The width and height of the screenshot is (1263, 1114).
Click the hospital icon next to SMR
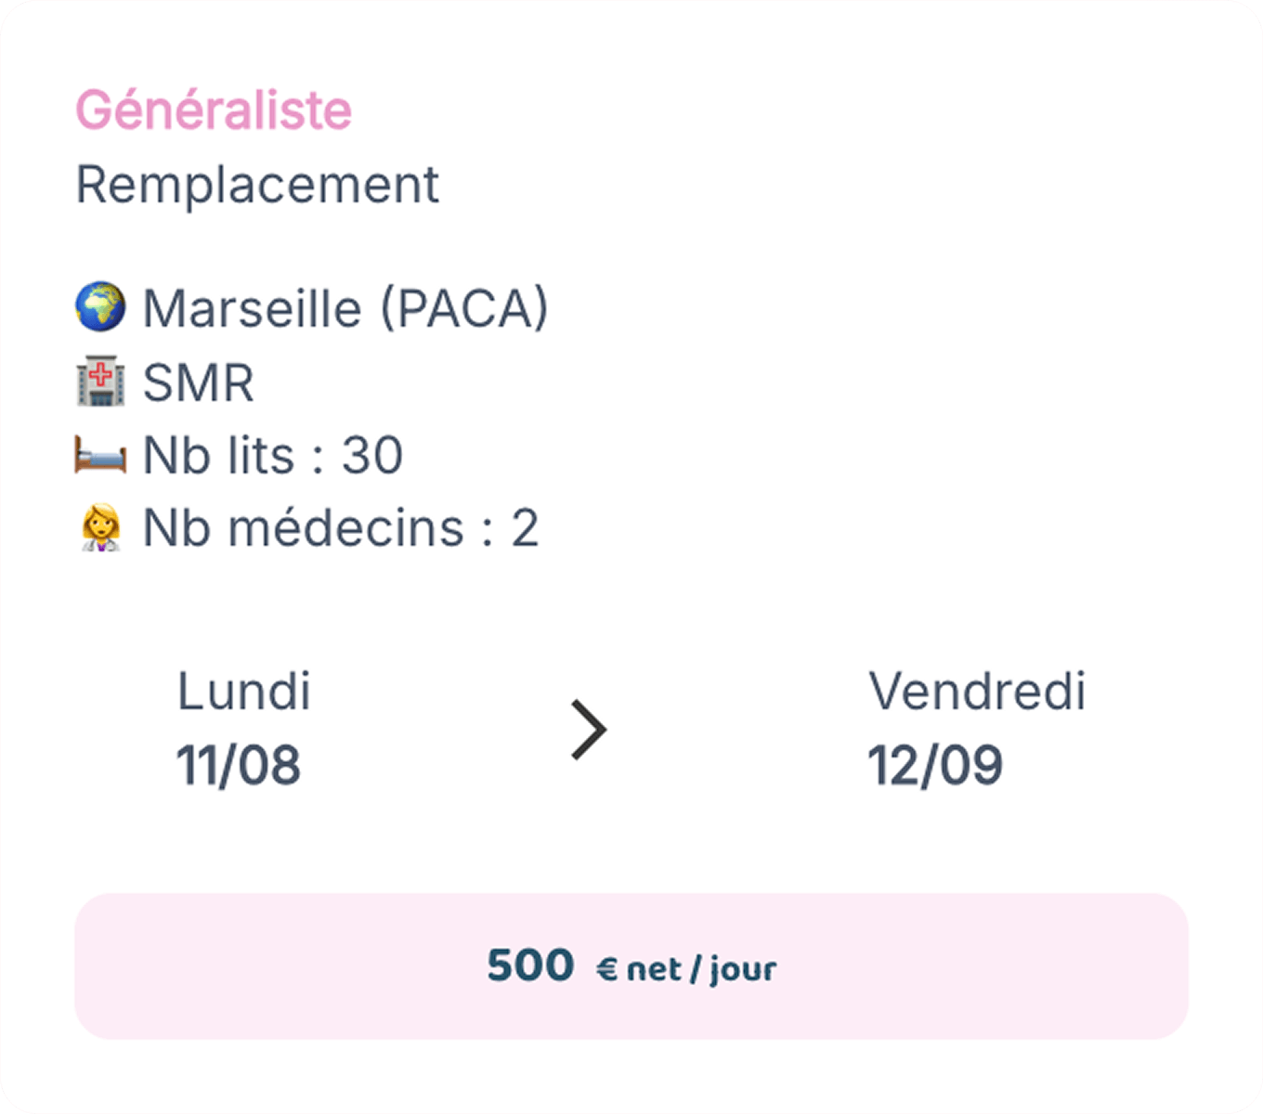(100, 381)
